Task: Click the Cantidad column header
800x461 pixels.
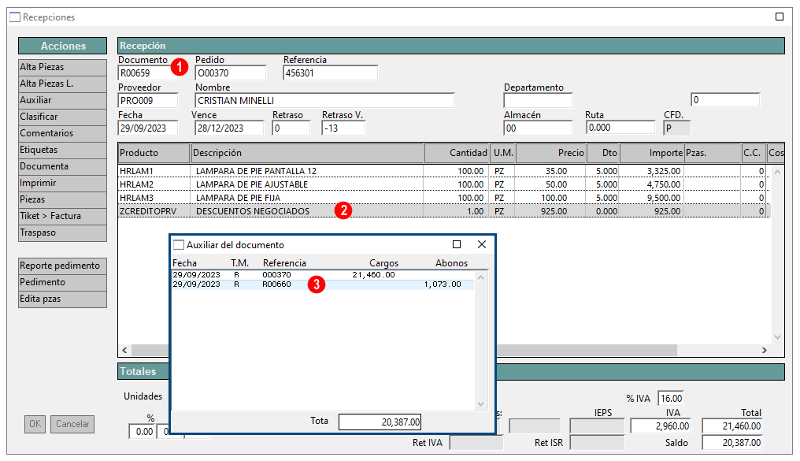Action: point(457,153)
